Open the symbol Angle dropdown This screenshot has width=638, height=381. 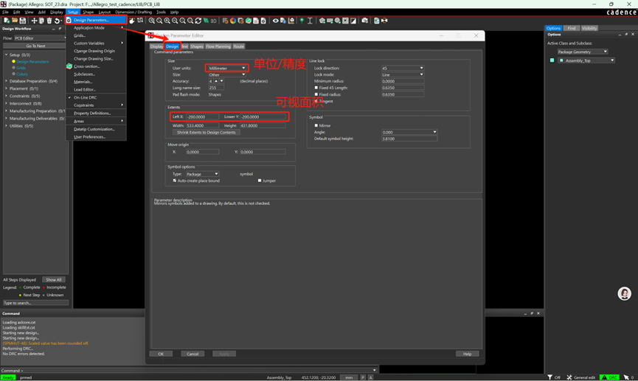(409, 132)
